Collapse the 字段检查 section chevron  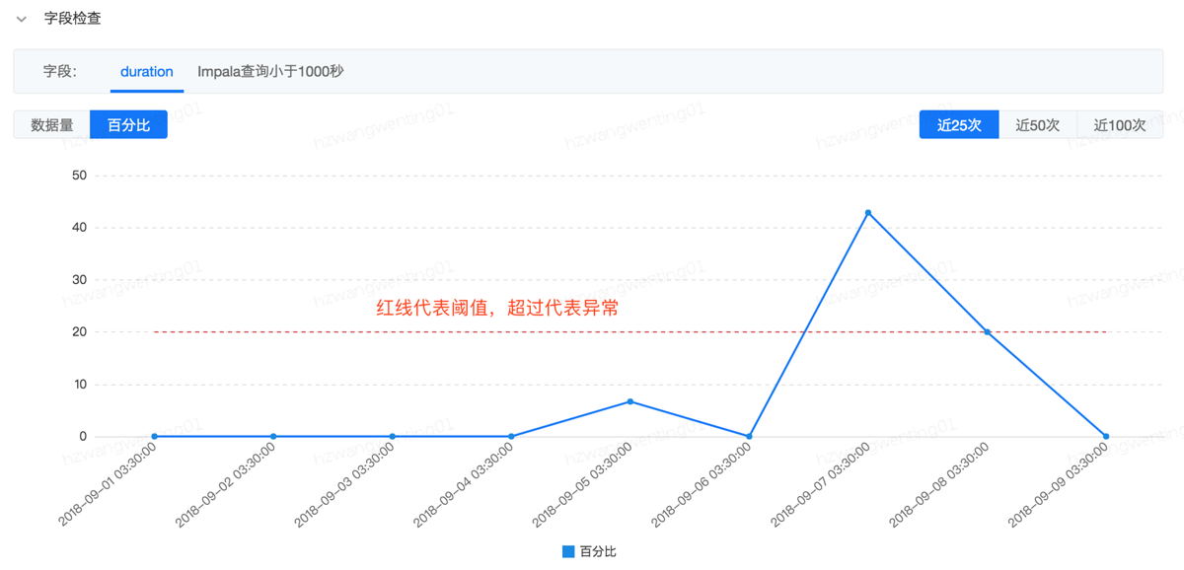click(x=22, y=19)
